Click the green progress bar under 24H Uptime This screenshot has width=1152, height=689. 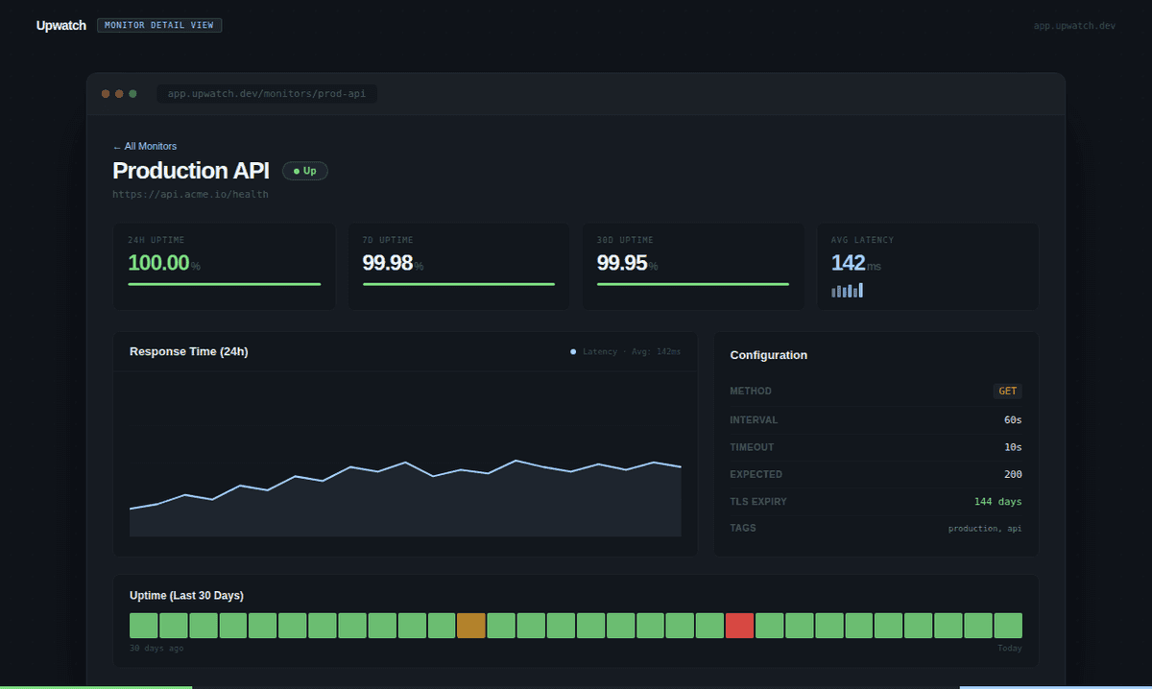pos(224,285)
